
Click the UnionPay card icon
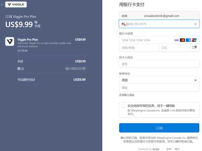[194, 40]
